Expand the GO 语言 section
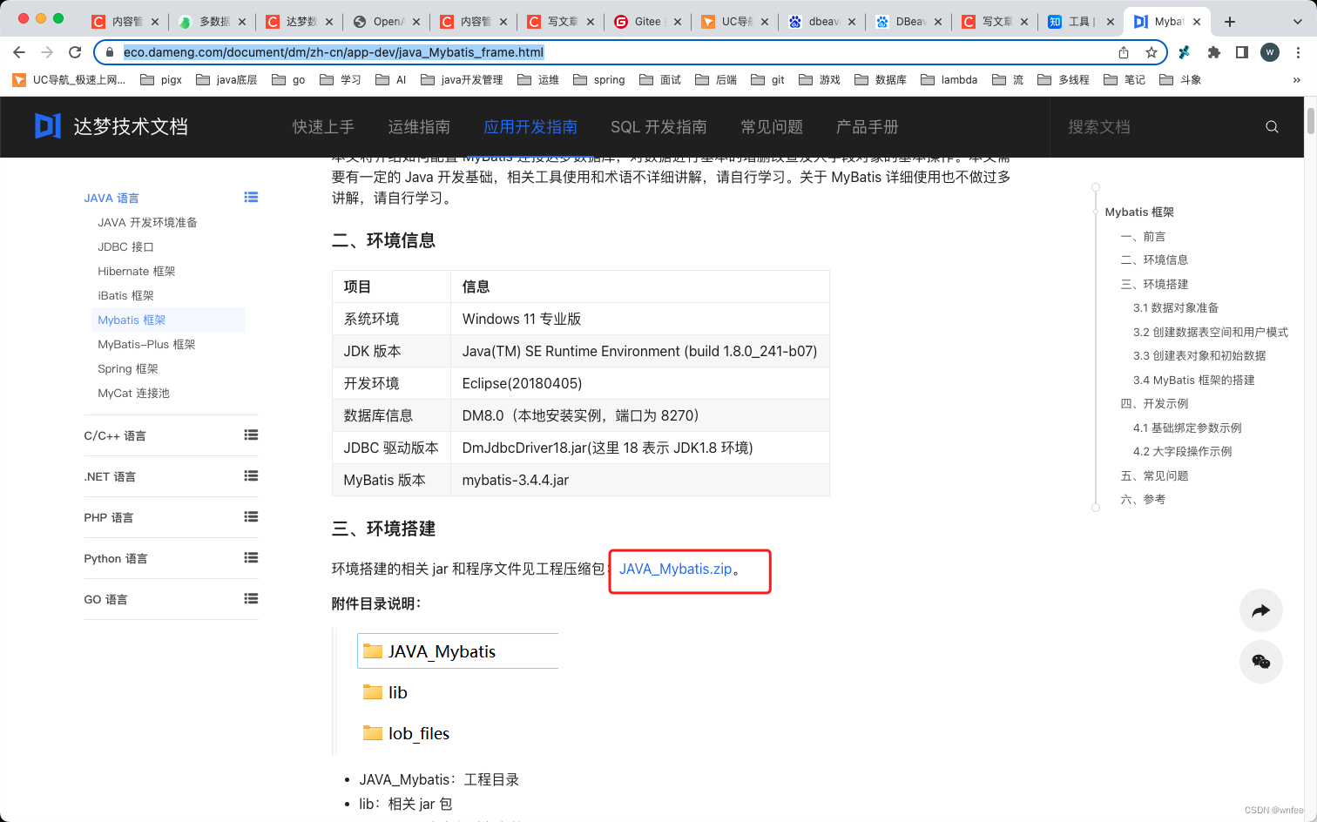This screenshot has width=1317, height=822. pos(251,599)
